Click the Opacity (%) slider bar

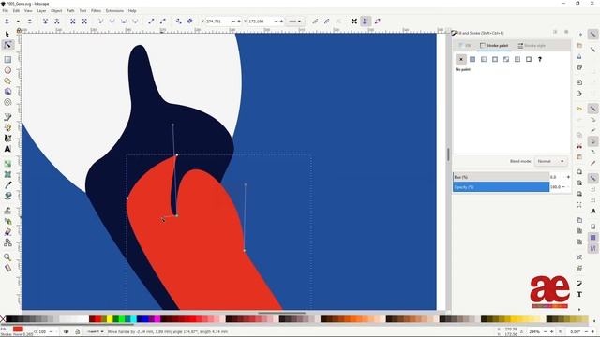pos(501,187)
